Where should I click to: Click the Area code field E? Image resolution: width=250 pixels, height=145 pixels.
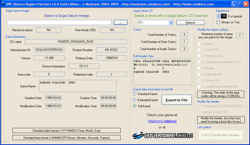point(49,74)
